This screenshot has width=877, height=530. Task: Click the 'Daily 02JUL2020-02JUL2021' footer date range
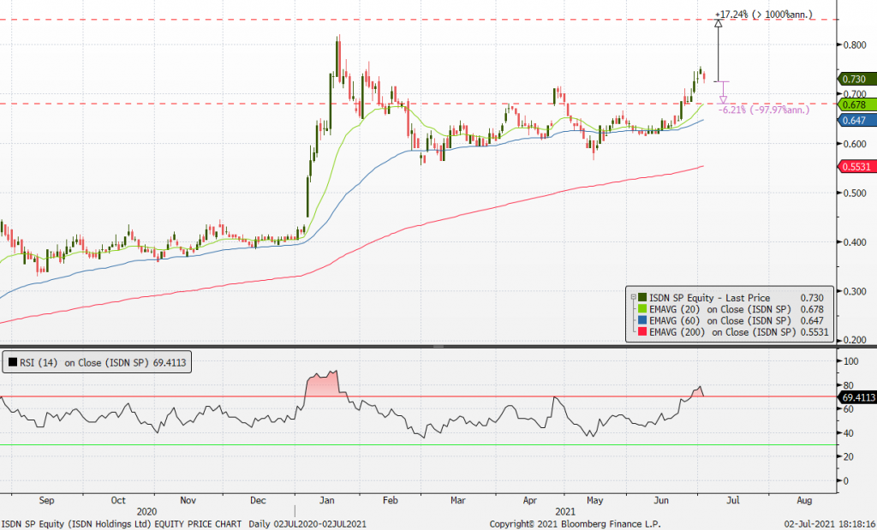[x=307, y=524]
